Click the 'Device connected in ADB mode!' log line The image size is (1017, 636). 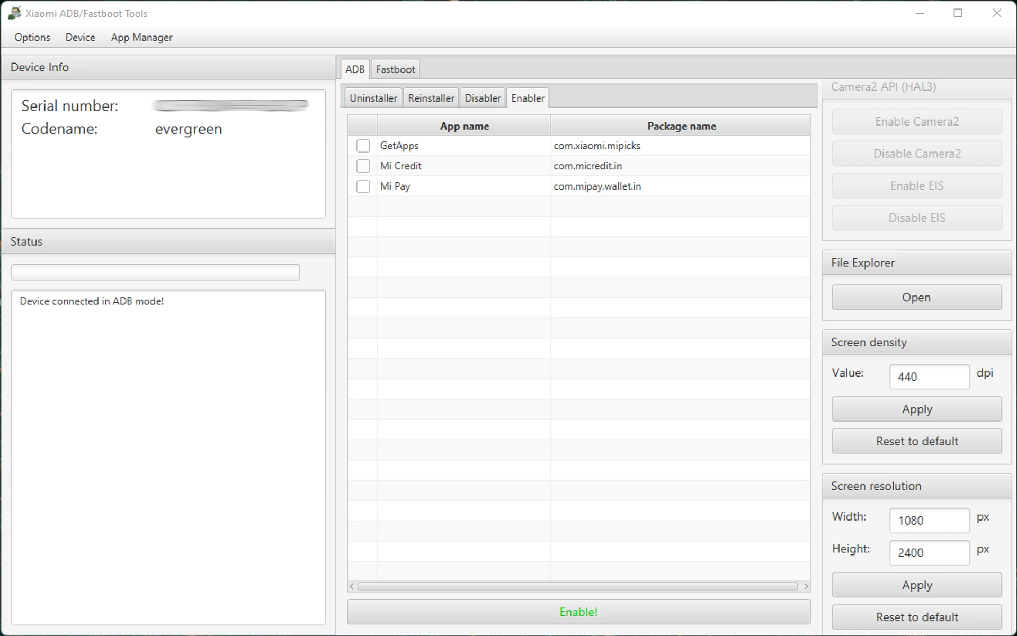click(92, 301)
